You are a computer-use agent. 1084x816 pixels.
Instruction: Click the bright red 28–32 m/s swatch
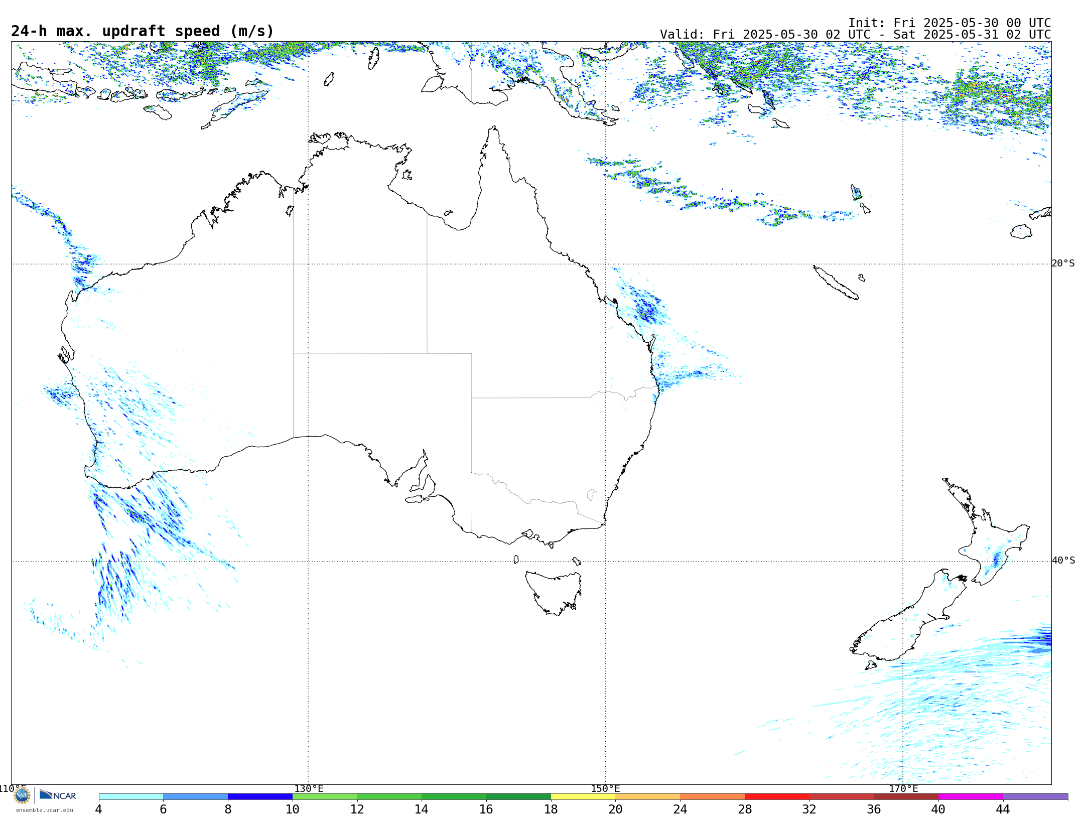coord(777,797)
